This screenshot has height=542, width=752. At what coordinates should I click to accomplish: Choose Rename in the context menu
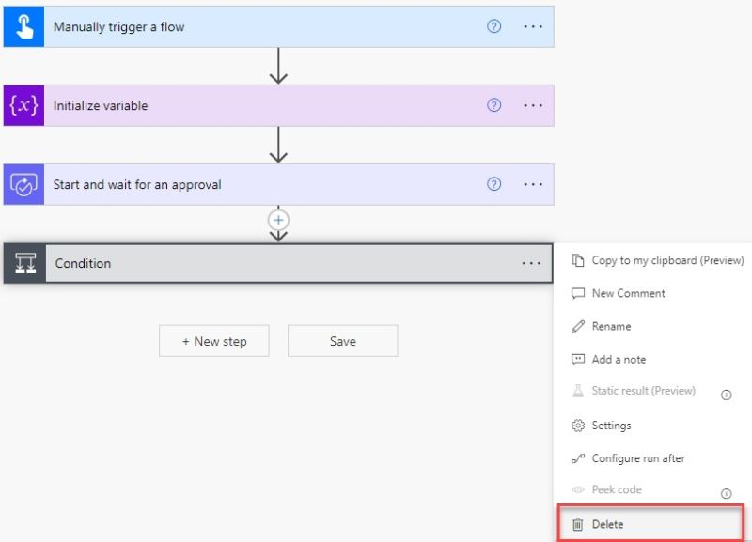pyautogui.click(x=613, y=326)
